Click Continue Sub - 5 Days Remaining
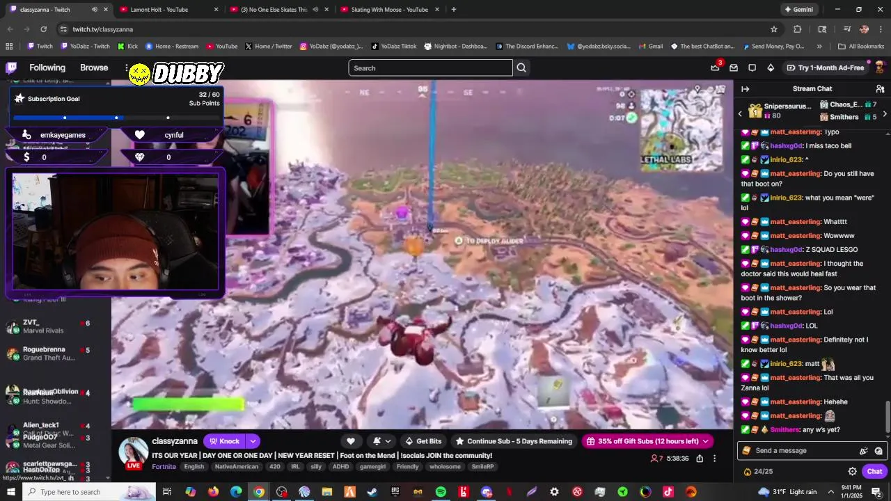The height and width of the screenshot is (501, 891). coord(514,441)
